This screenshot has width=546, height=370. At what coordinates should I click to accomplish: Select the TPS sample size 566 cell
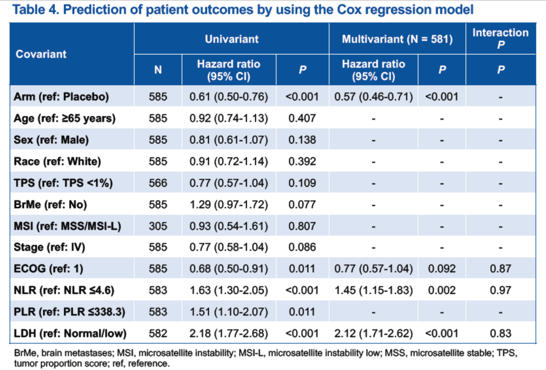point(158,183)
